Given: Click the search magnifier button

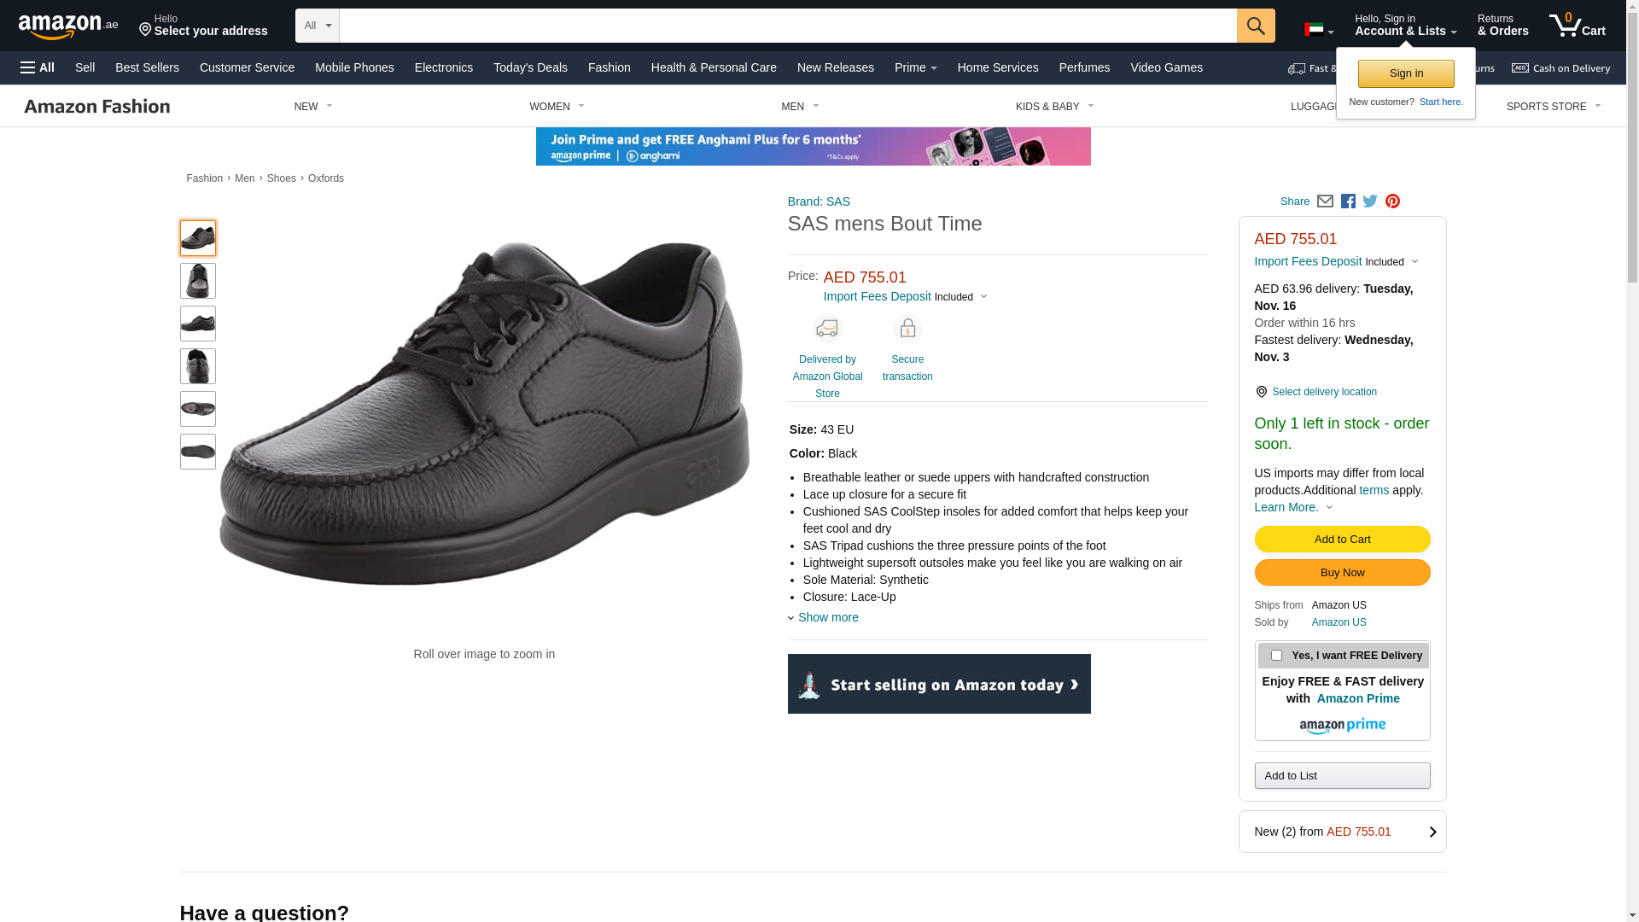Looking at the screenshot, I should [1255, 26].
